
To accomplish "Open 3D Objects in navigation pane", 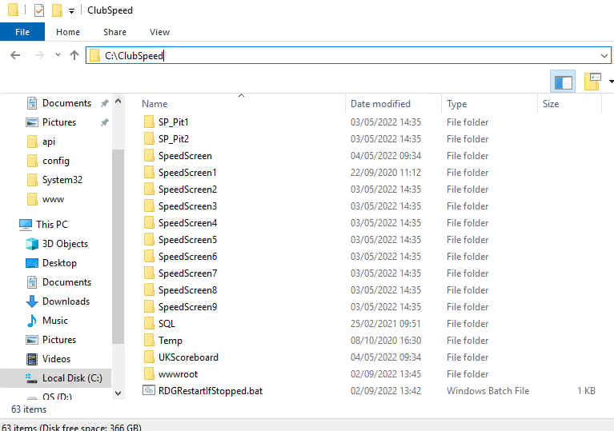I will [x=65, y=244].
